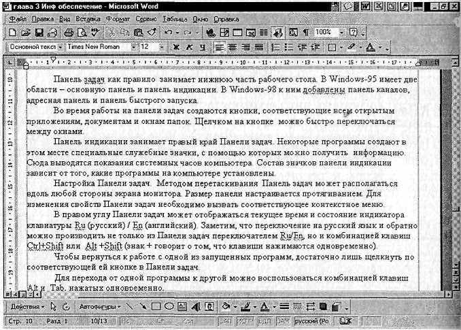Screen dimensions: 461x330
Task: Open an existing file via folder icon
Action: (x=26, y=33)
